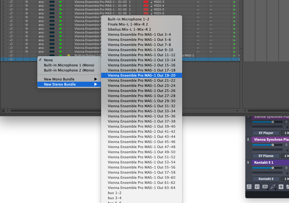The image size is (289, 203).
Task: Select Sibelius:Mix-L 1-Mix-R 2 bundle
Action: [x=142, y=29]
